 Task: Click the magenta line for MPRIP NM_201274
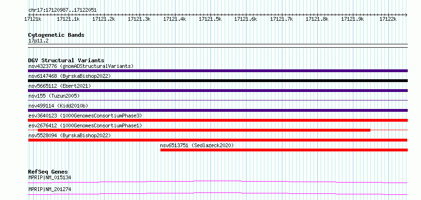coord(218,194)
